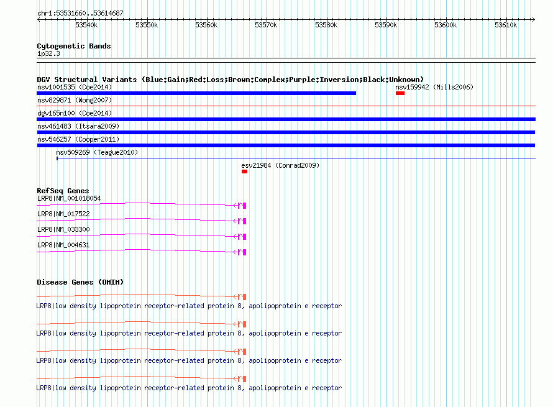Open the second LRP8 low density lipoprotein OMIM link

(189, 333)
